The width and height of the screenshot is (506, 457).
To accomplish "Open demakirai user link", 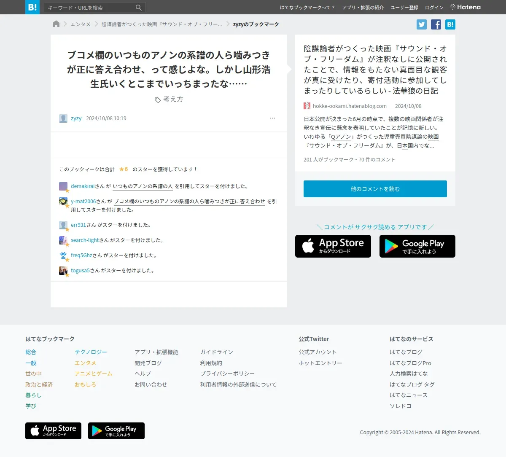I will pos(83,186).
